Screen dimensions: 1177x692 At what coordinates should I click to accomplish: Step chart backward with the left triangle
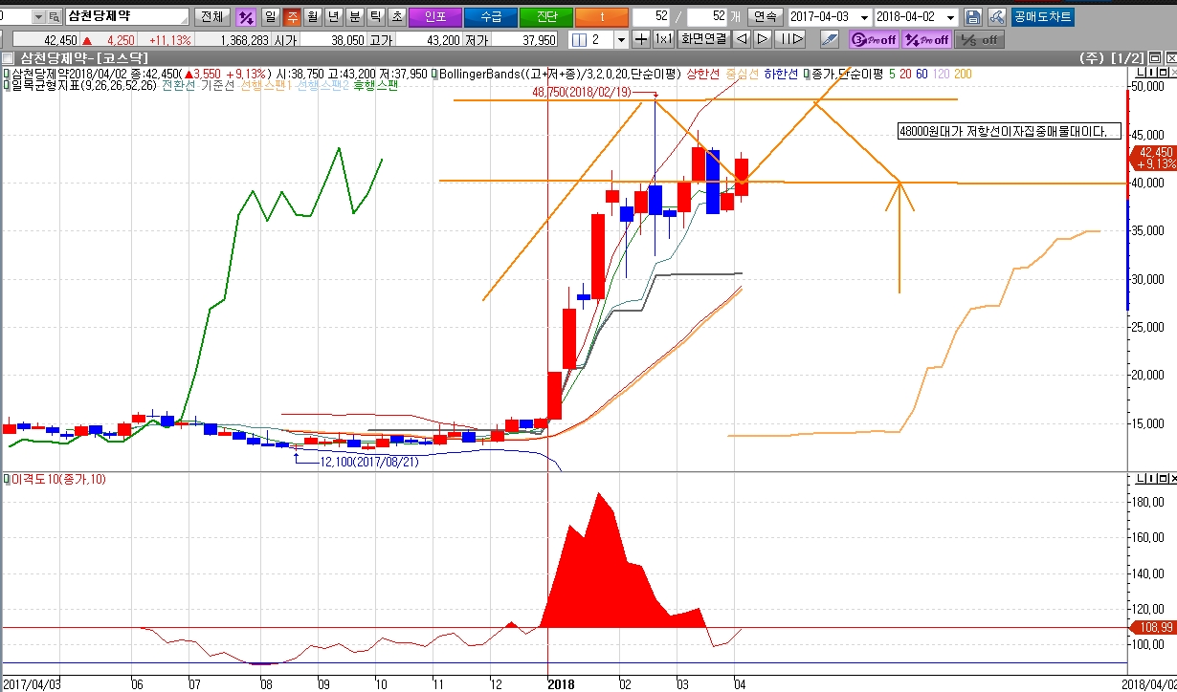point(743,39)
